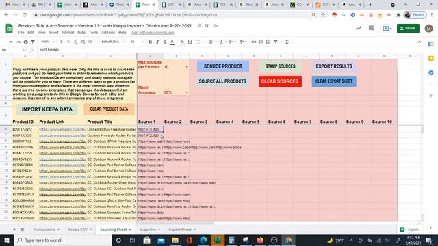Open the Max Sources per Product dropdown
The width and height of the screenshot is (438, 246).
click(x=187, y=67)
